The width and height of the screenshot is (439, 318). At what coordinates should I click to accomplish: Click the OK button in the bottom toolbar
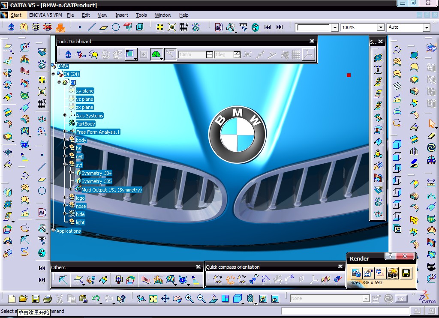point(401,299)
